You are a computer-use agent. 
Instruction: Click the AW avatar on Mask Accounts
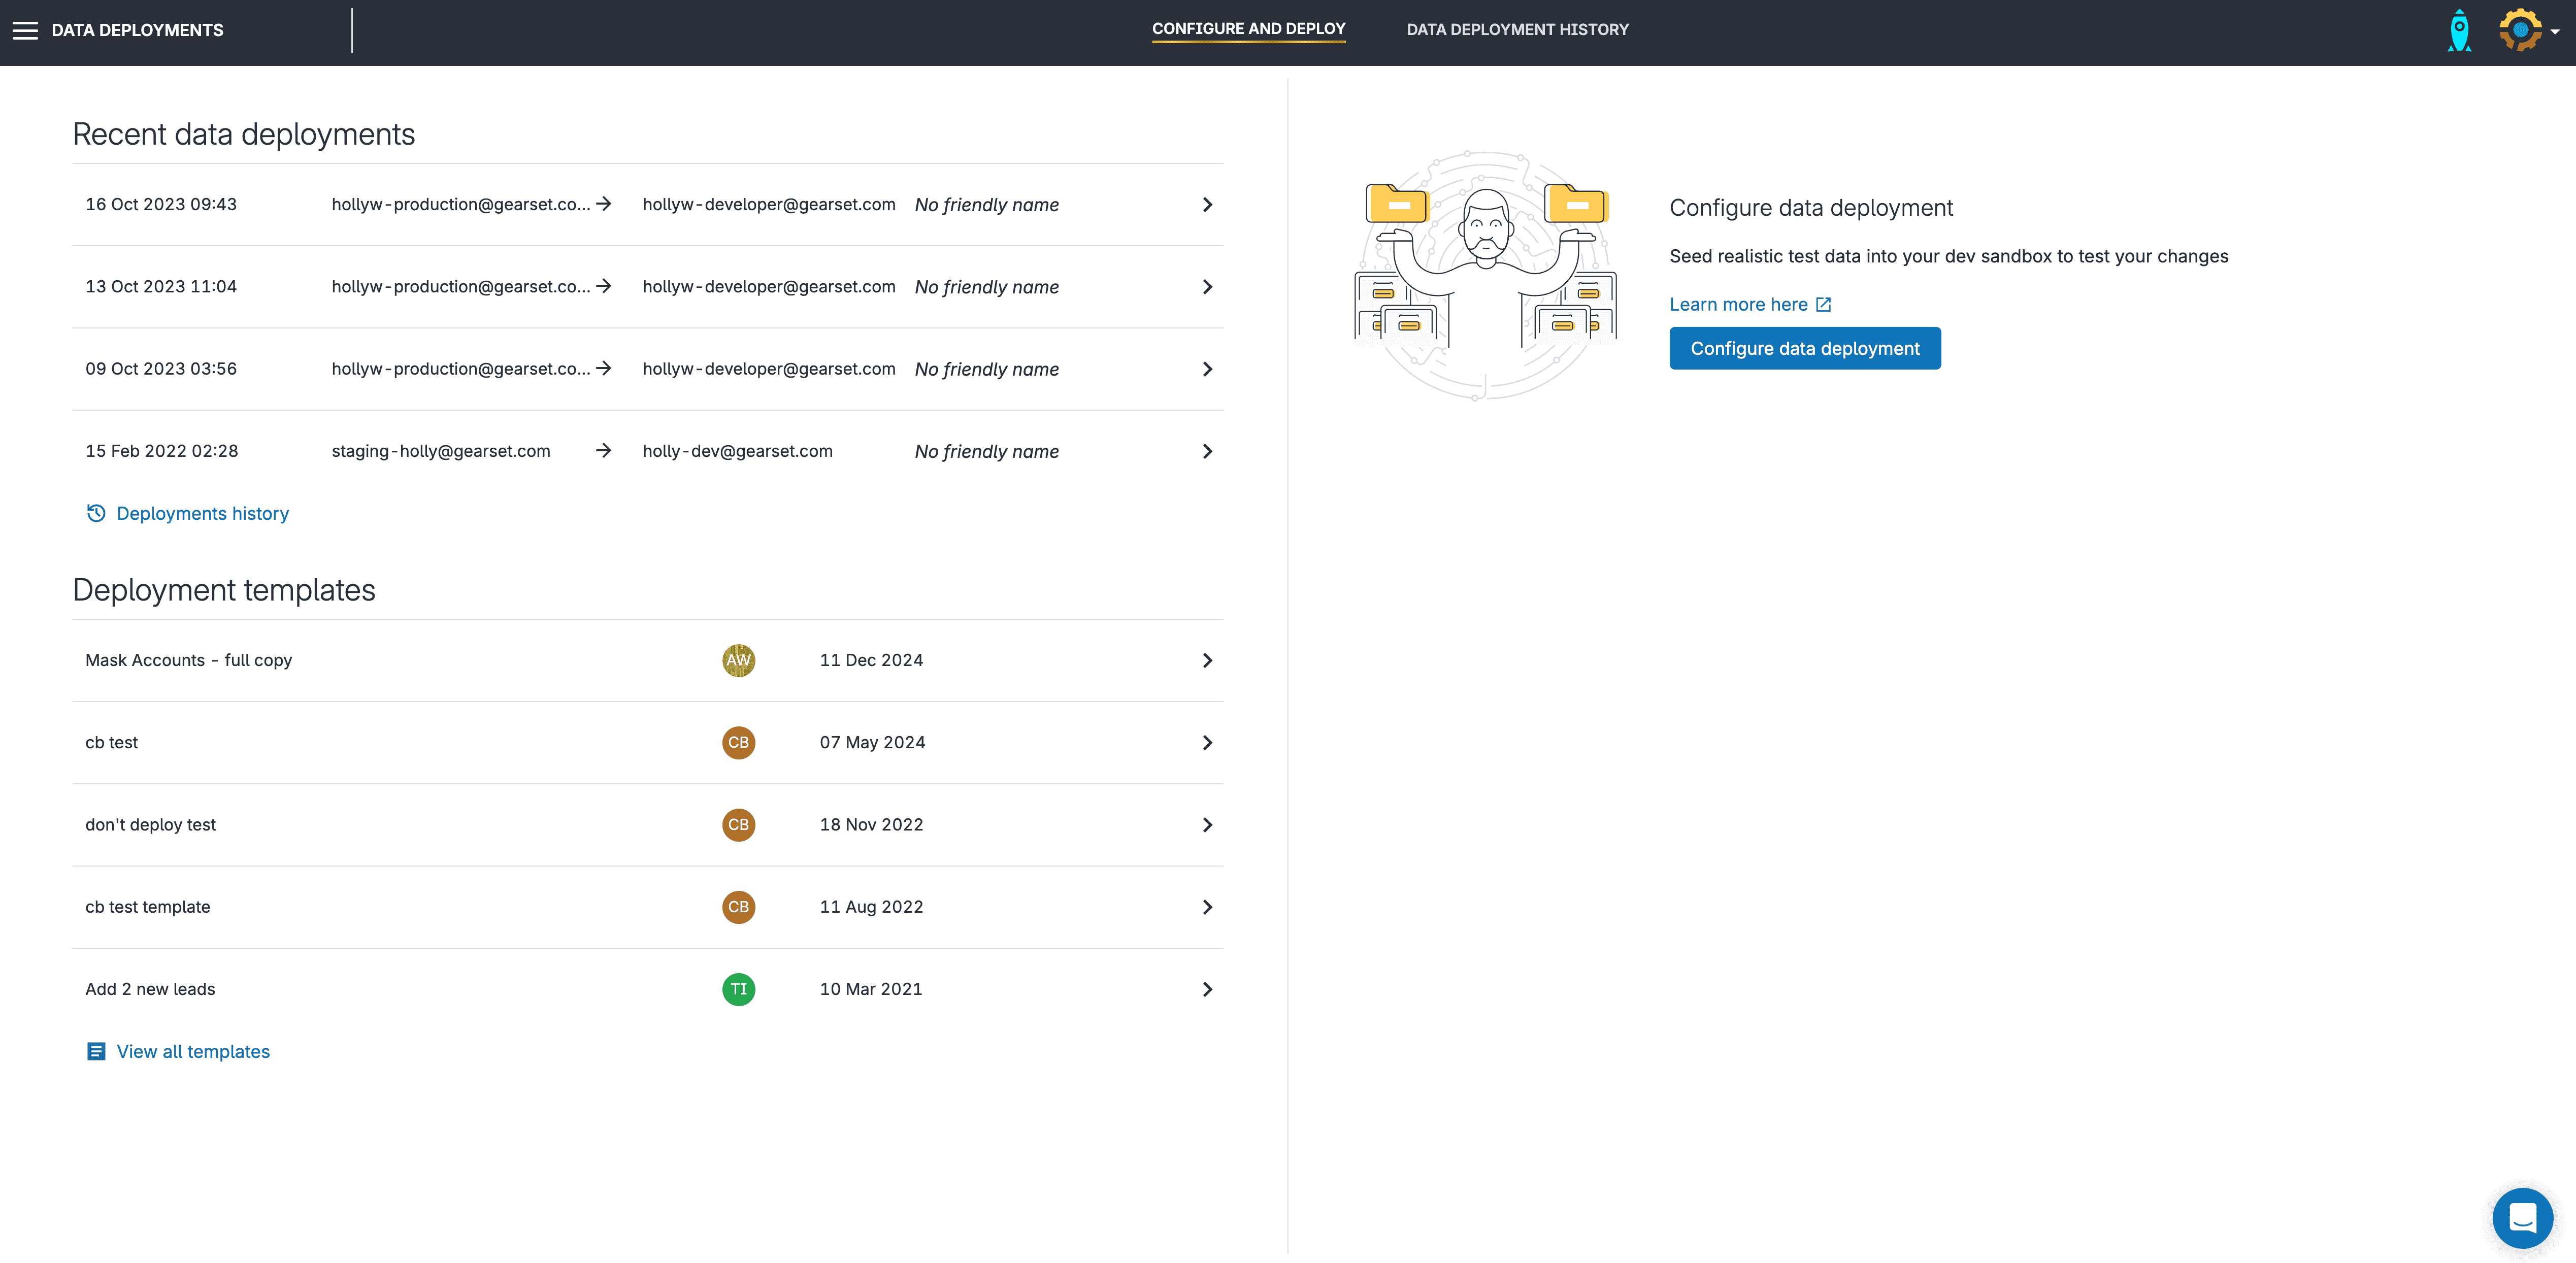738,660
